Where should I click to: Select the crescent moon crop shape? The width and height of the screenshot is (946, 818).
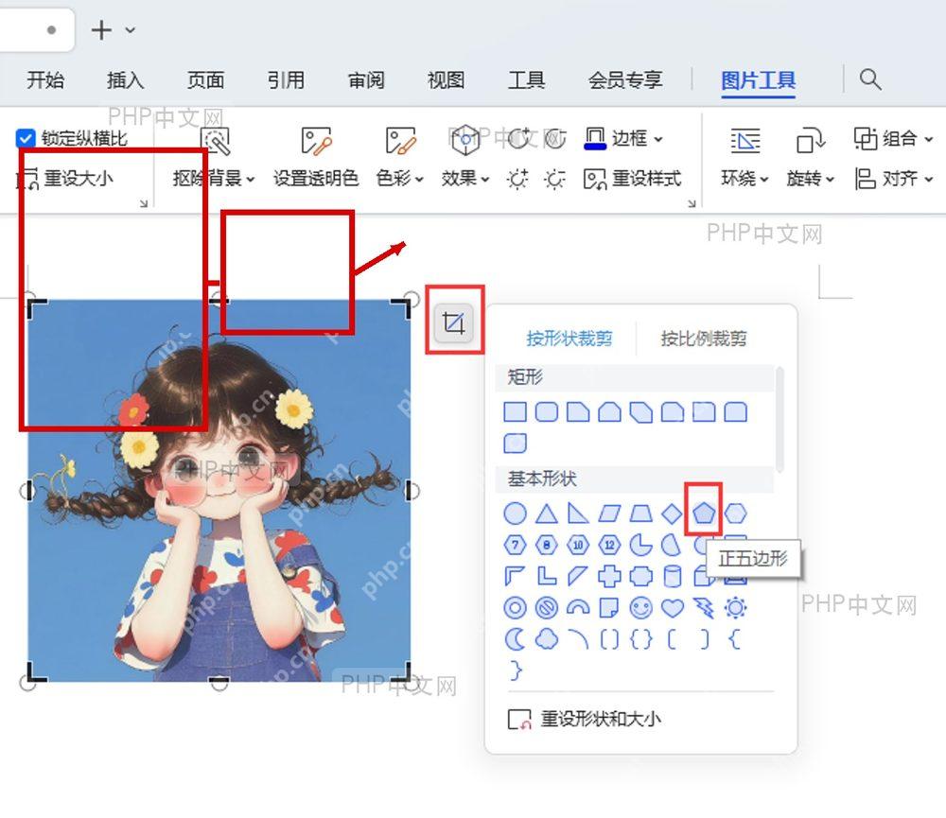tap(515, 639)
